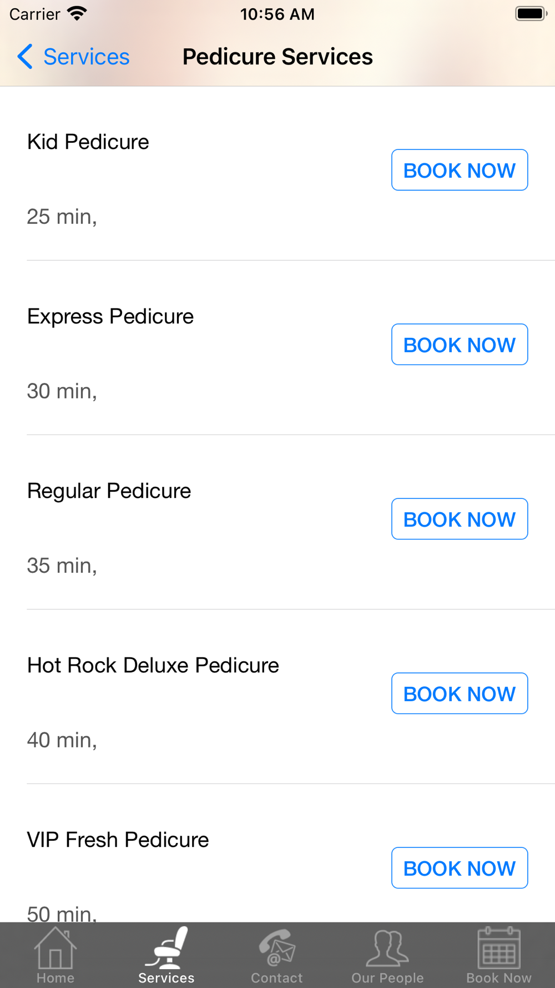This screenshot has width=555, height=988.
Task: Select the Express Pedicure row title
Action: pos(110,317)
